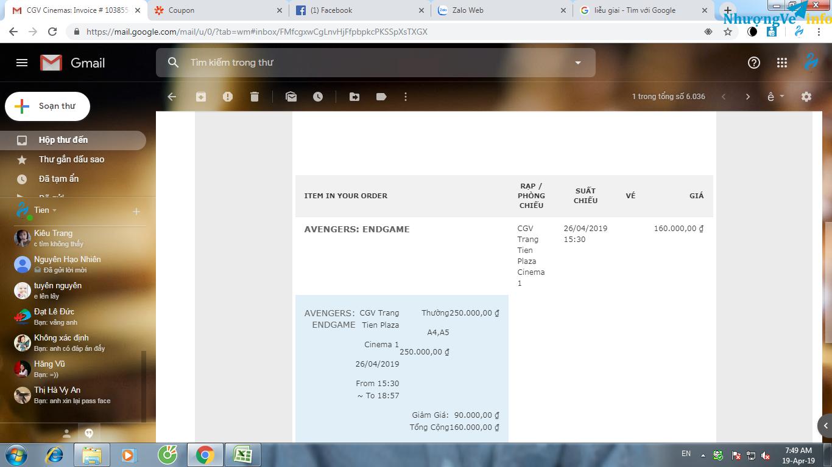This screenshot has height=467, width=832.
Task: Open the More options three-dot menu
Action: coord(406,97)
